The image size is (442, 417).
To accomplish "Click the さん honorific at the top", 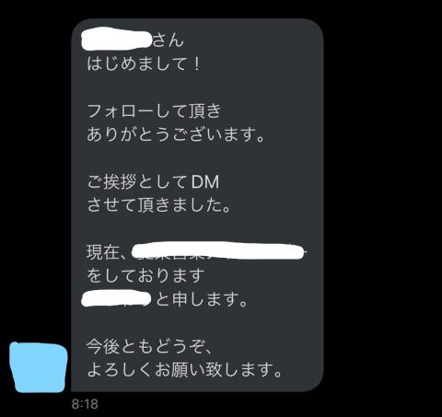I will pos(168,41).
